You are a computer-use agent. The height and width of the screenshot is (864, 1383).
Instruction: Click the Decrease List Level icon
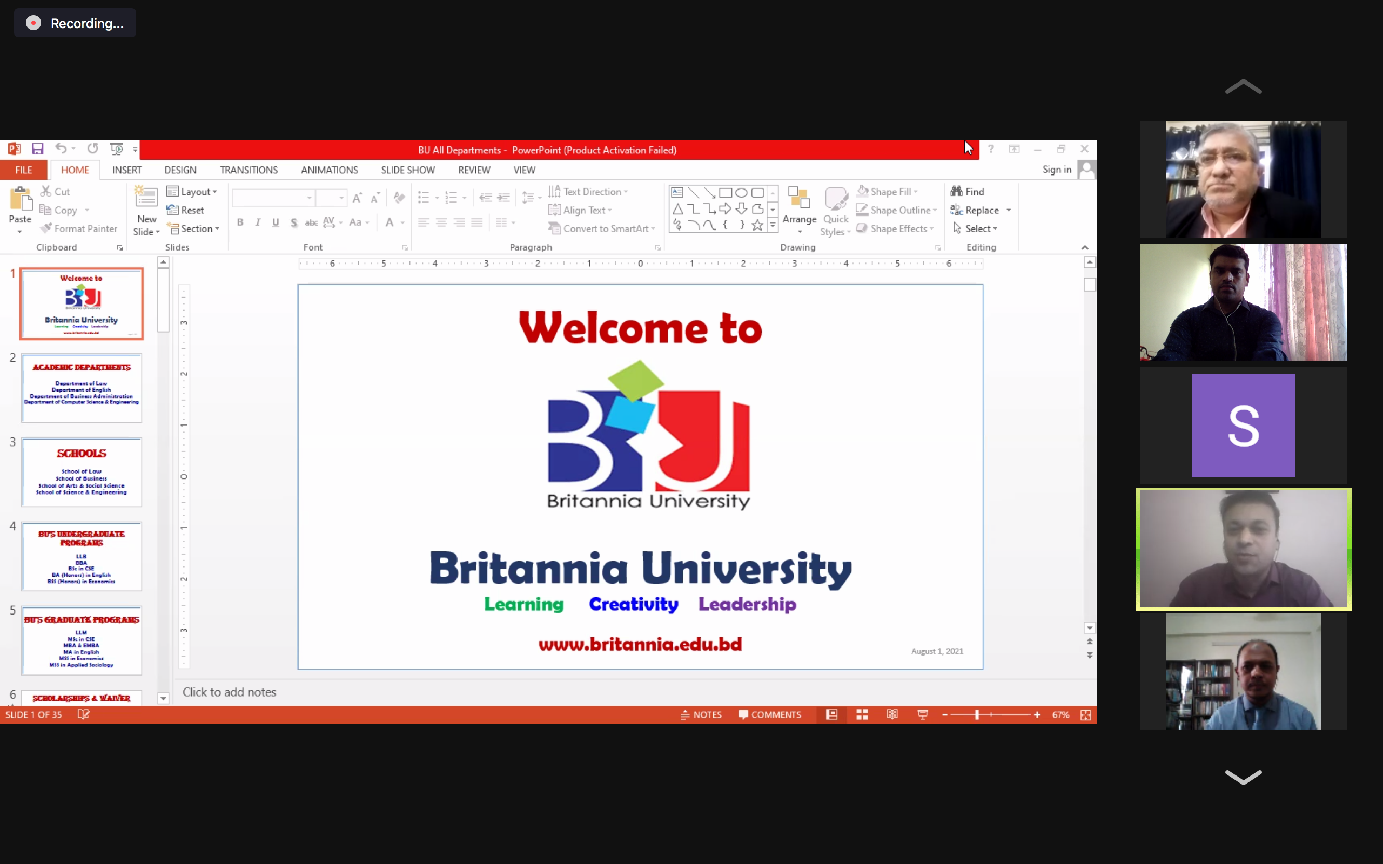[x=485, y=198]
